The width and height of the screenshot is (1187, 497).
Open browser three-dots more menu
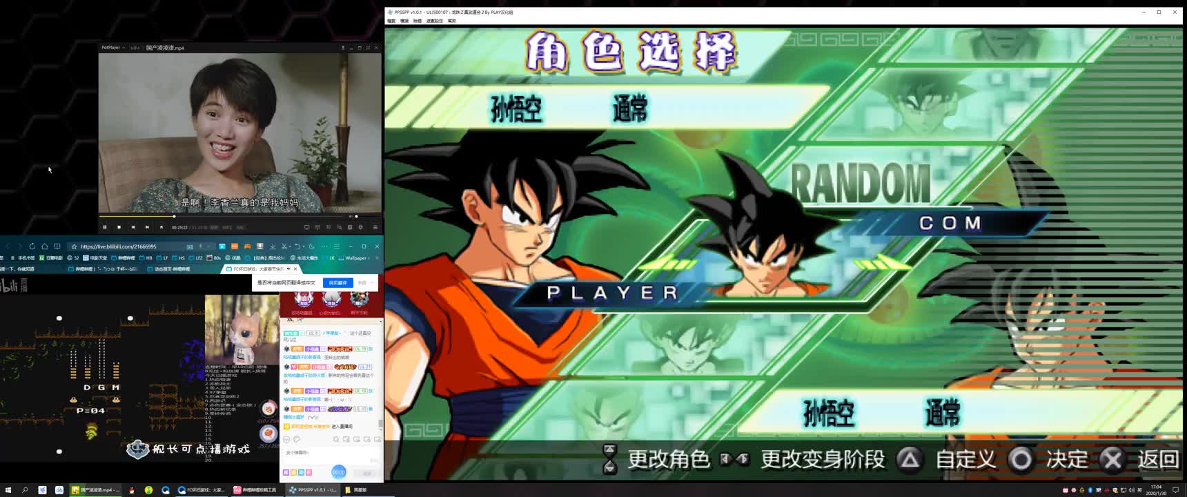coord(324,246)
